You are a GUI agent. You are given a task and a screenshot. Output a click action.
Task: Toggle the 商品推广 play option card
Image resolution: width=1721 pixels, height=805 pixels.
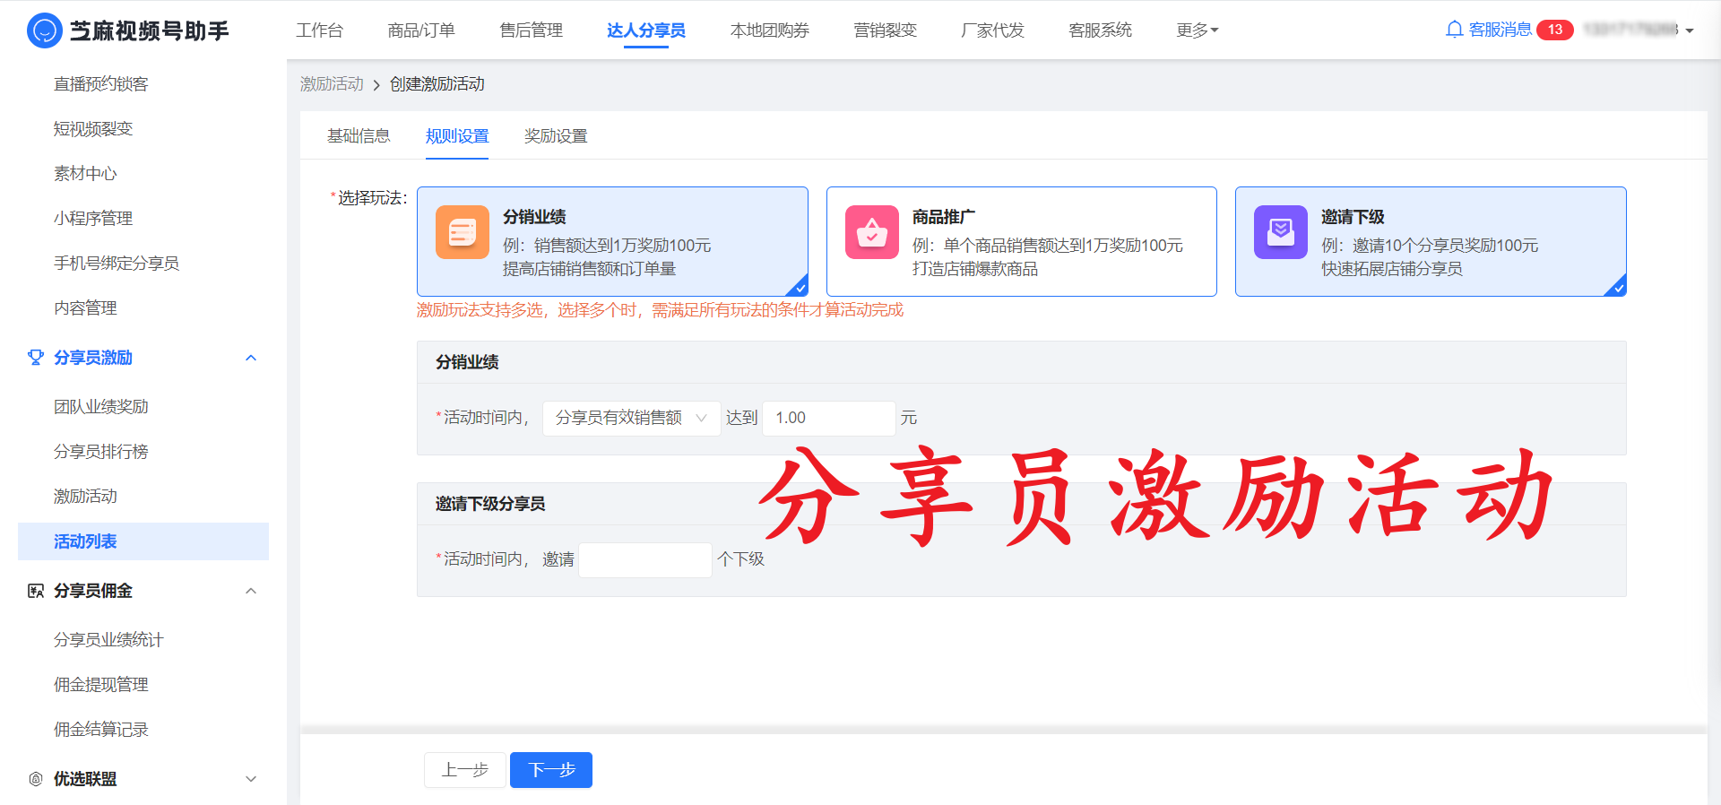(x=1022, y=241)
